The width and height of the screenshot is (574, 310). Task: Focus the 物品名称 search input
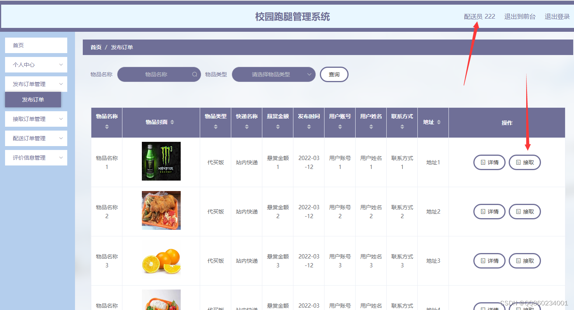tap(159, 74)
